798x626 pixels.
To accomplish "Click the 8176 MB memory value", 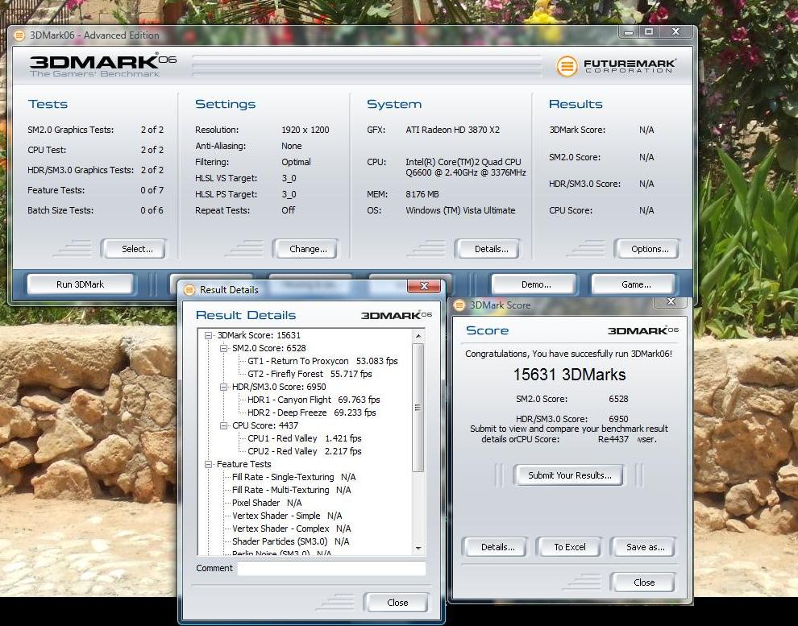I will point(422,194).
